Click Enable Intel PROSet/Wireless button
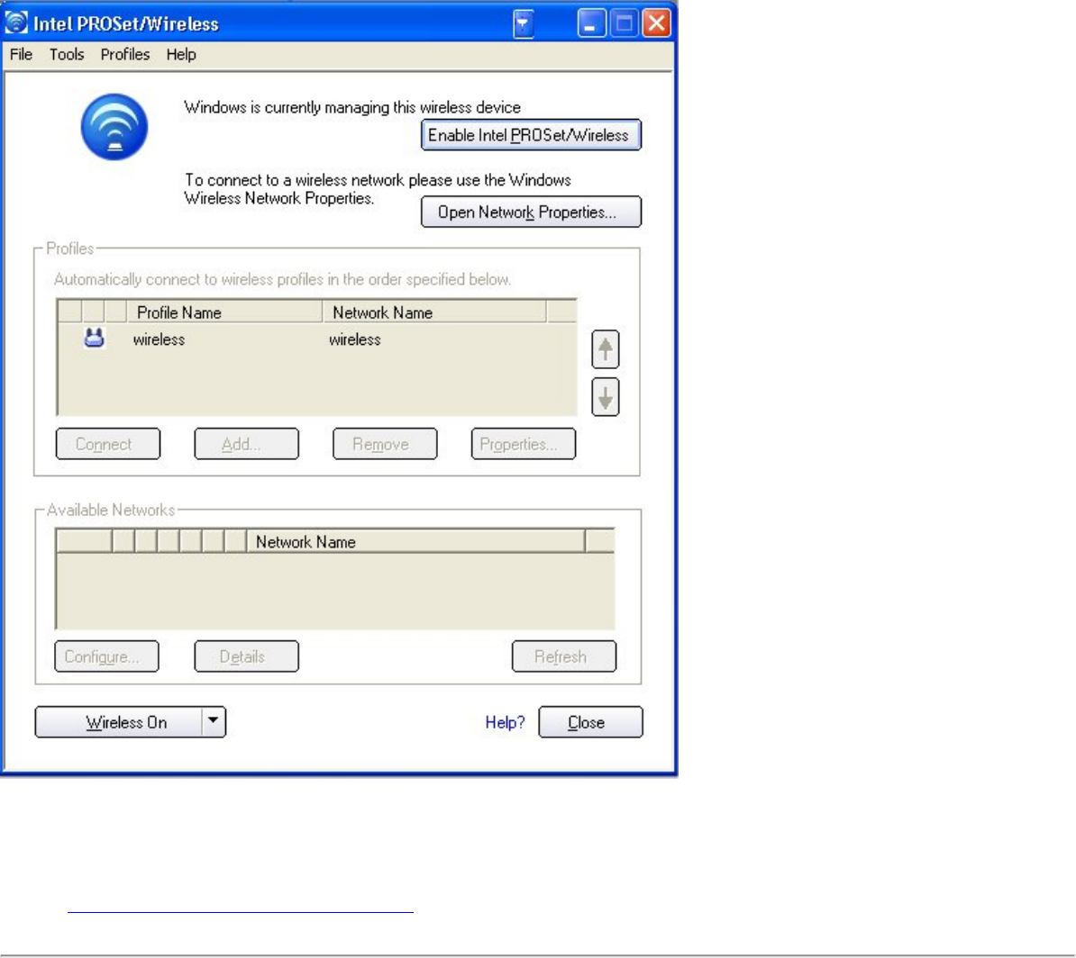Image resolution: width=1076 pixels, height=958 pixels. pos(531,135)
